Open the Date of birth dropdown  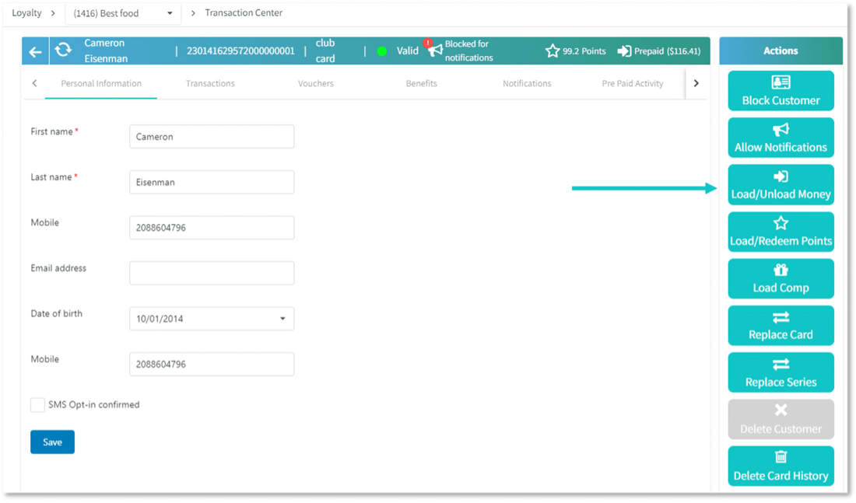[212, 319]
